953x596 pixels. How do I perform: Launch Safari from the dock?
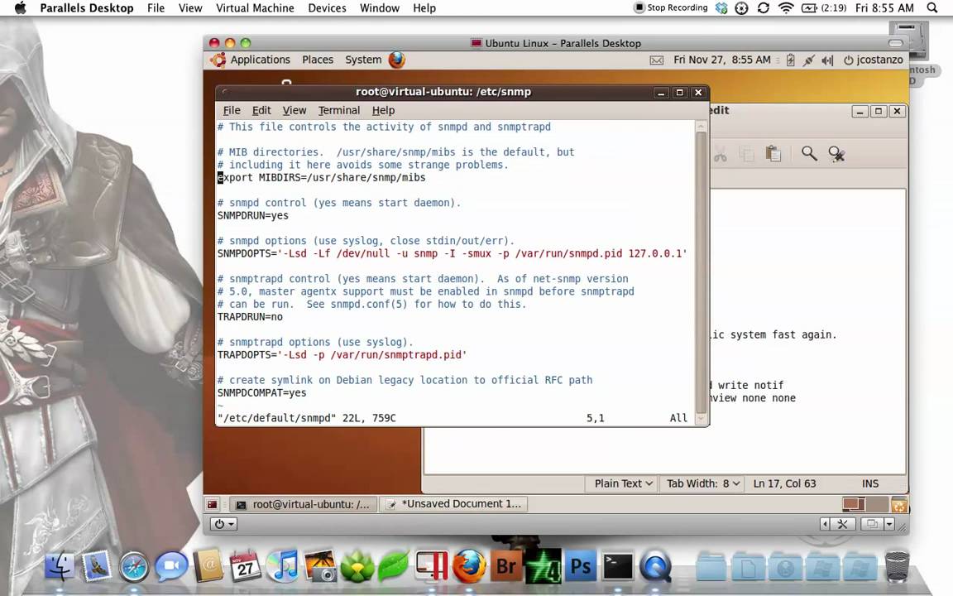[x=134, y=567]
